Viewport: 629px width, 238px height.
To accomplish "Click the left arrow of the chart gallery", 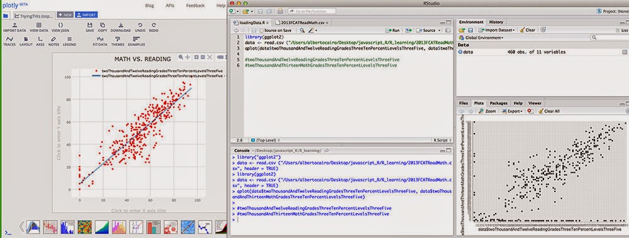I will pyautogui.click(x=22, y=226).
